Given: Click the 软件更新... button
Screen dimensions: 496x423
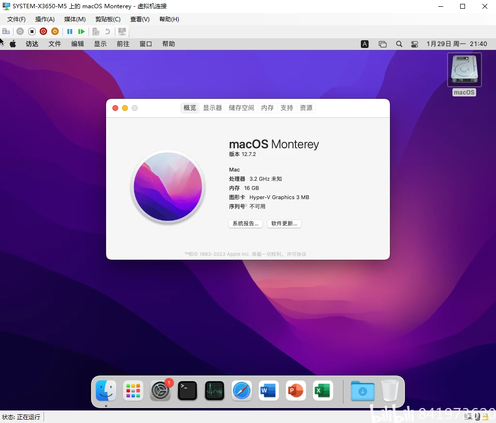Looking at the screenshot, I should pos(284,224).
